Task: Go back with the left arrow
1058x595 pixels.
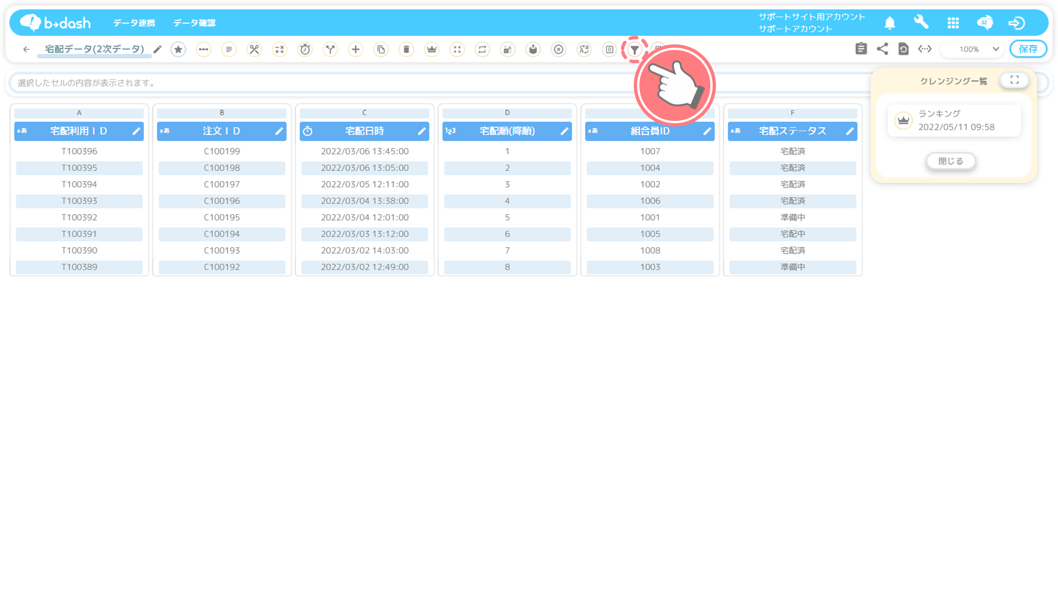Action: coord(26,49)
